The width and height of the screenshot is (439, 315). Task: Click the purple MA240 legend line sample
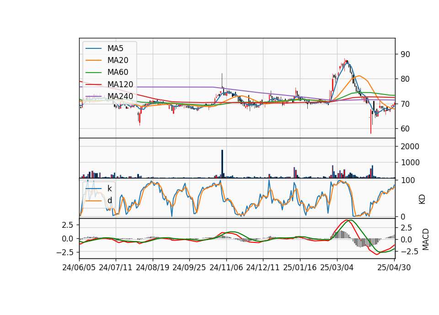tap(93, 96)
